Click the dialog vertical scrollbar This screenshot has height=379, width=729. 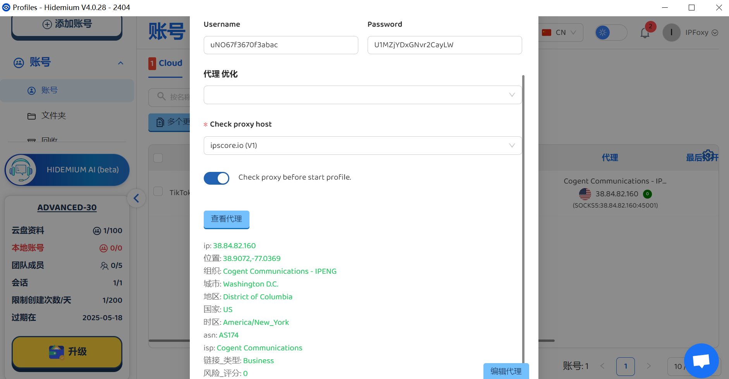point(523,219)
